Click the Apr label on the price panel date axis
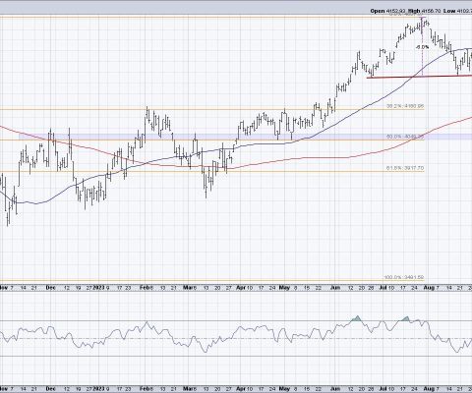Viewport: 472px width, 393px height. [241, 288]
